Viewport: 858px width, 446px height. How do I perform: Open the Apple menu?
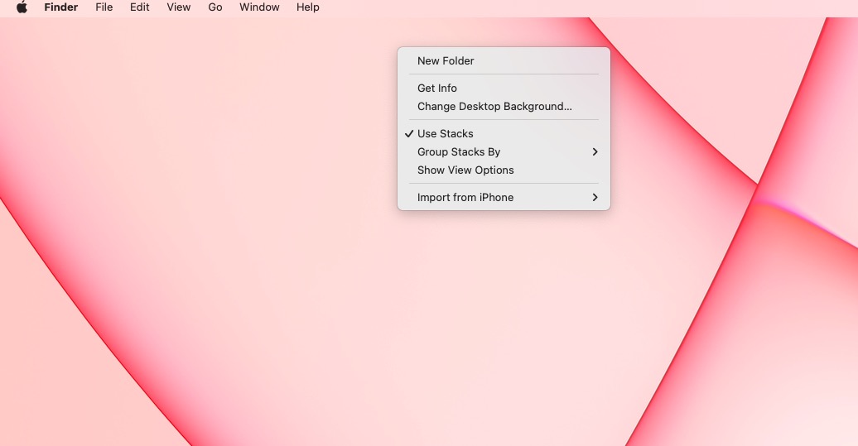click(x=22, y=7)
